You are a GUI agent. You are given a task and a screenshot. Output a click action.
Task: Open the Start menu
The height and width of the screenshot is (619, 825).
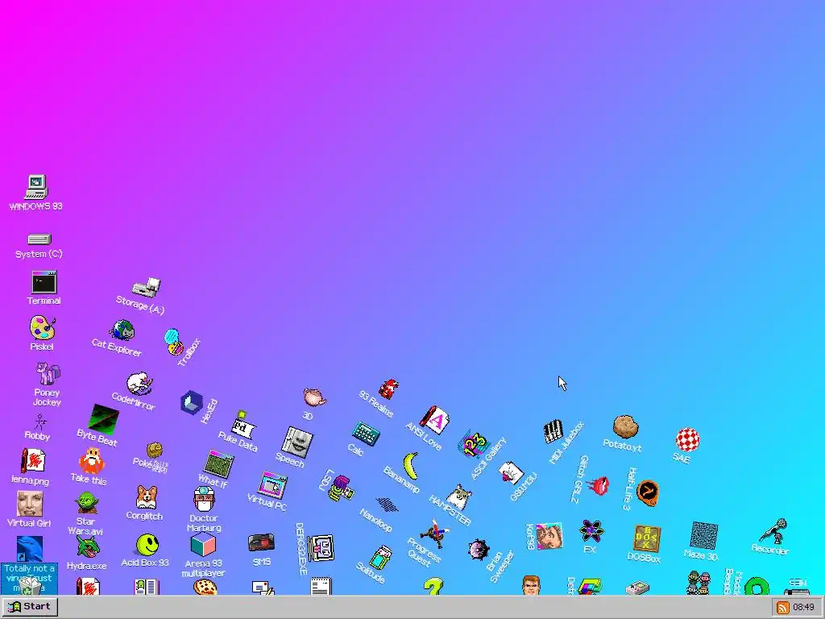pyautogui.click(x=30, y=607)
